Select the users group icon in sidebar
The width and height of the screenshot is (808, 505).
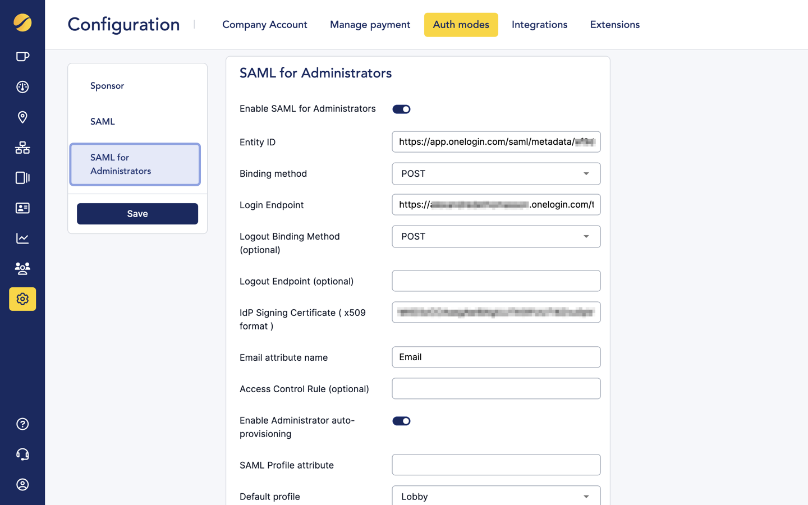click(x=22, y=268)
